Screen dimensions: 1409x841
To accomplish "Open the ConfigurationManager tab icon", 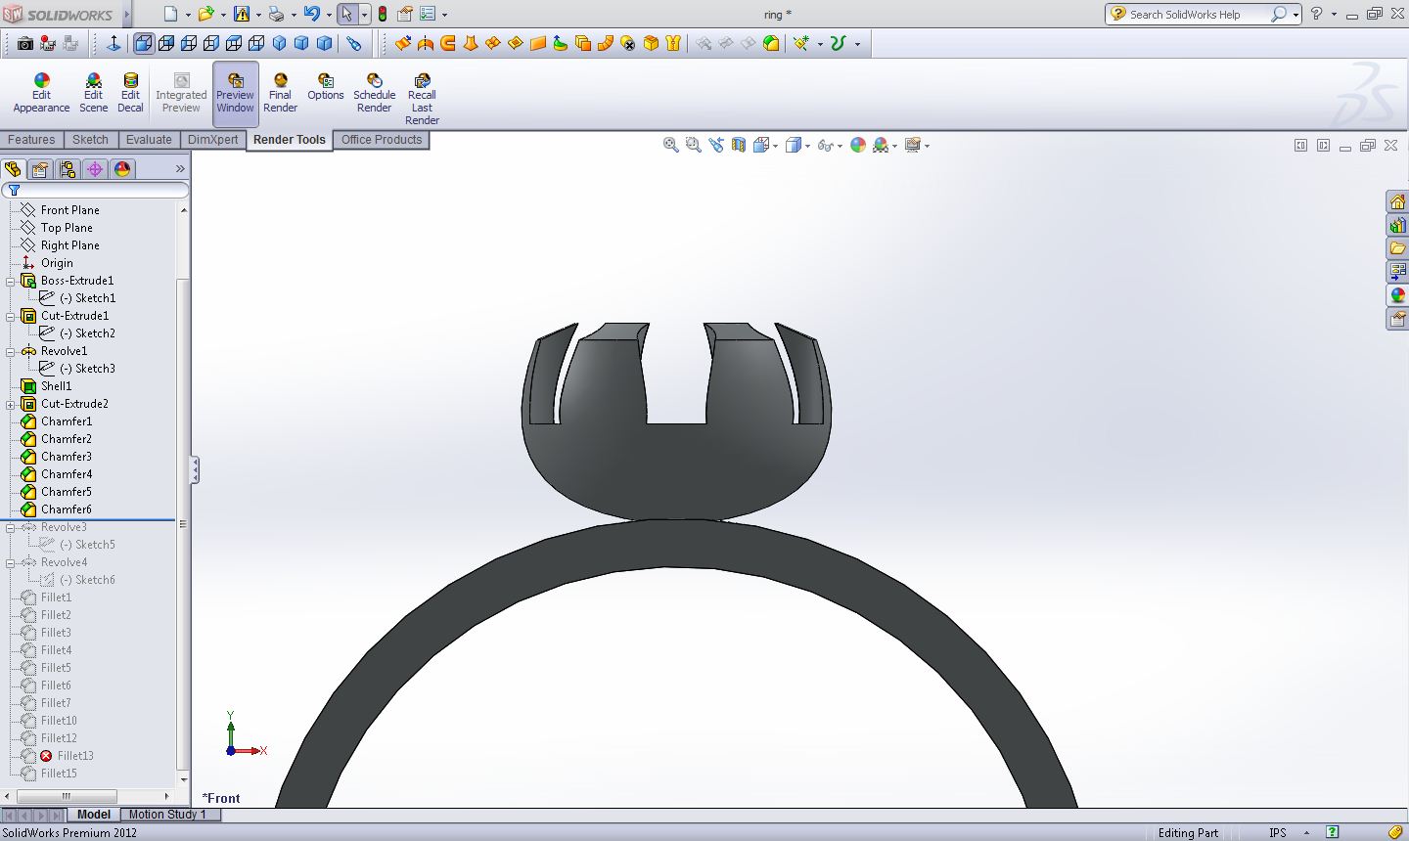I will [68, 169].
